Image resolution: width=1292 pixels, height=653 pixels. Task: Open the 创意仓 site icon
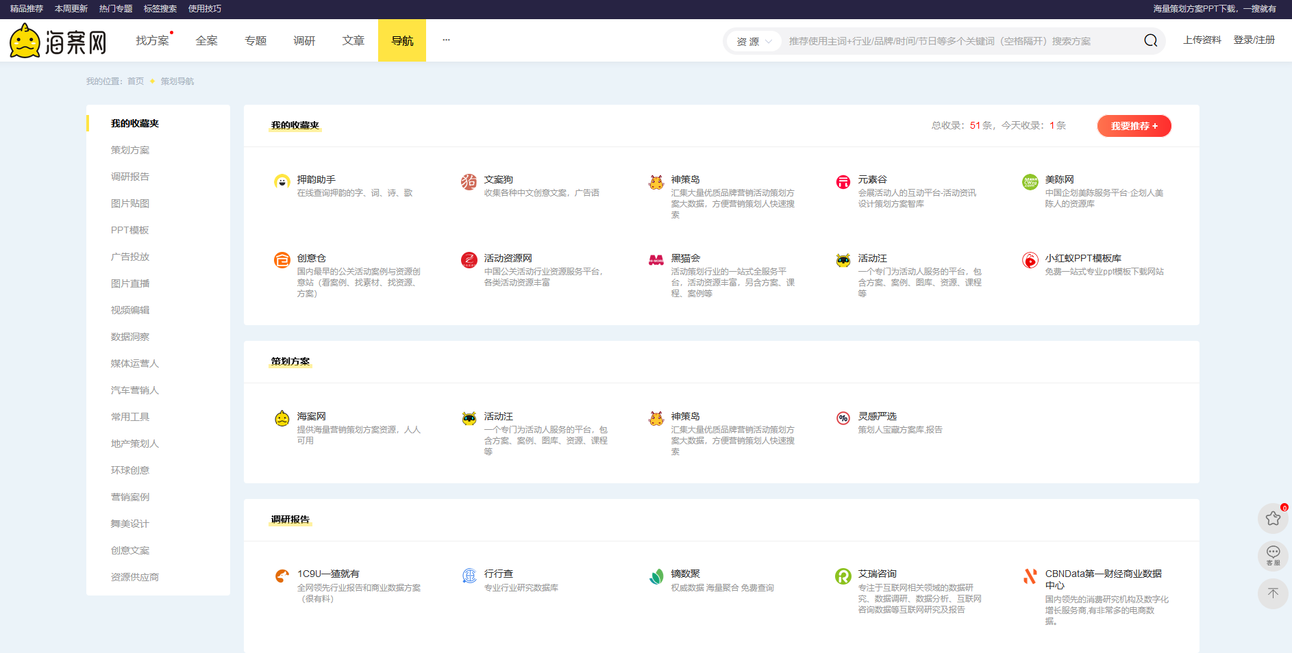click(282, 260)
